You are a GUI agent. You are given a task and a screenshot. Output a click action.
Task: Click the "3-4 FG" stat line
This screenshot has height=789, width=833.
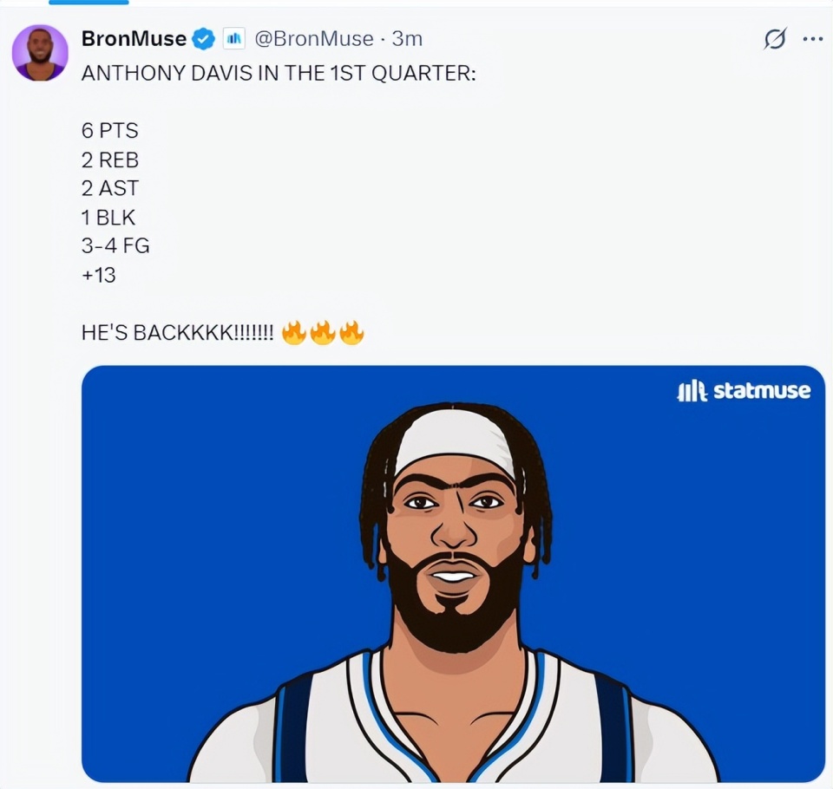(x=115, y=245)
